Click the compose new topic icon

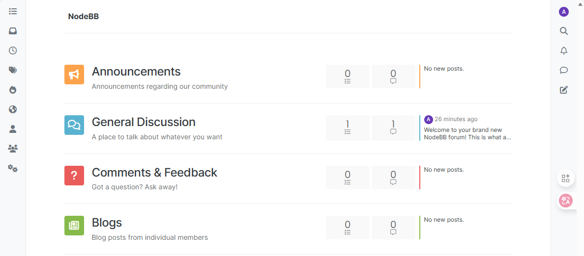click(x=564, y=90)
